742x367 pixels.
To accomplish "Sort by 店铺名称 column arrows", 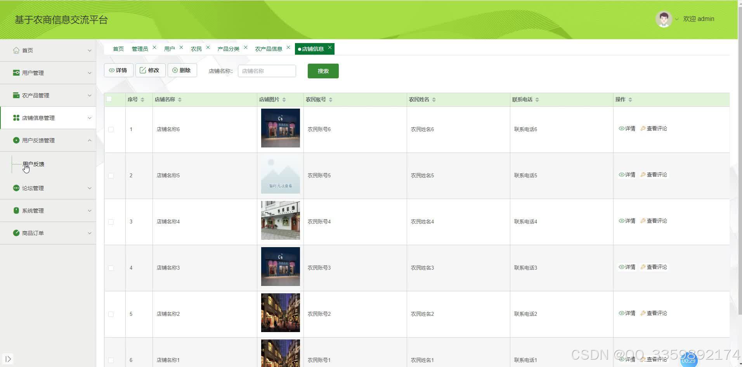I will [x=180, y=100].
